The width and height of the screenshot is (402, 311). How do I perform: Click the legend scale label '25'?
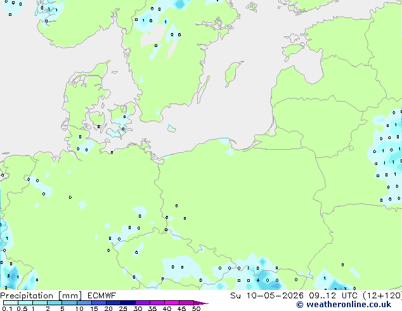pos(123,308)
